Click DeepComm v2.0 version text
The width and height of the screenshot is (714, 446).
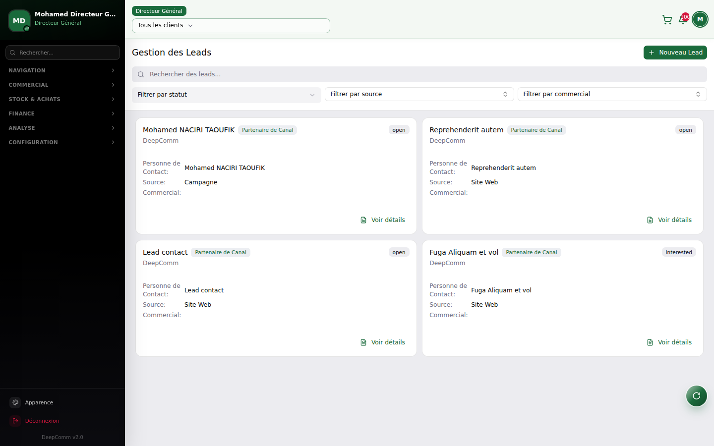tap(62, 437)
